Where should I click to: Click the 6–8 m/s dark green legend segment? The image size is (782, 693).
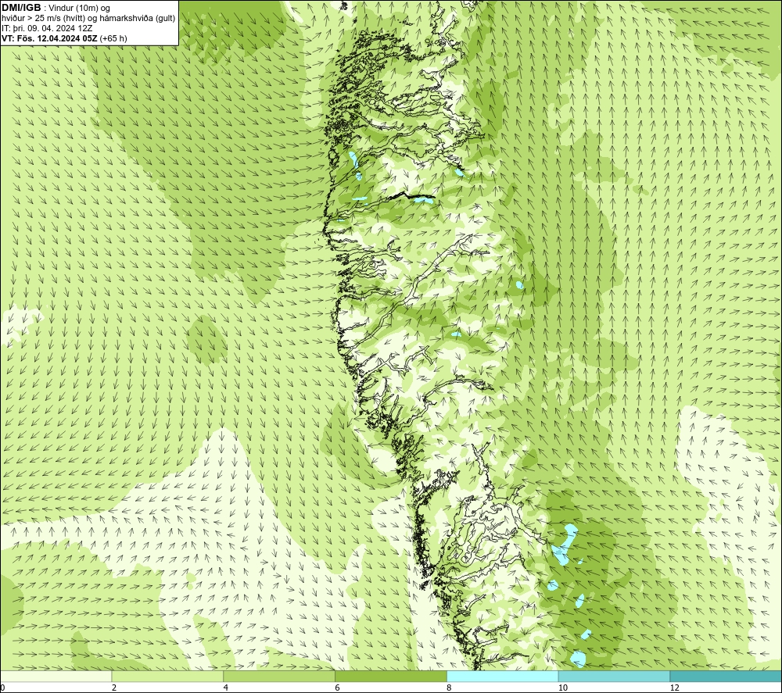[x=391, y=676]
